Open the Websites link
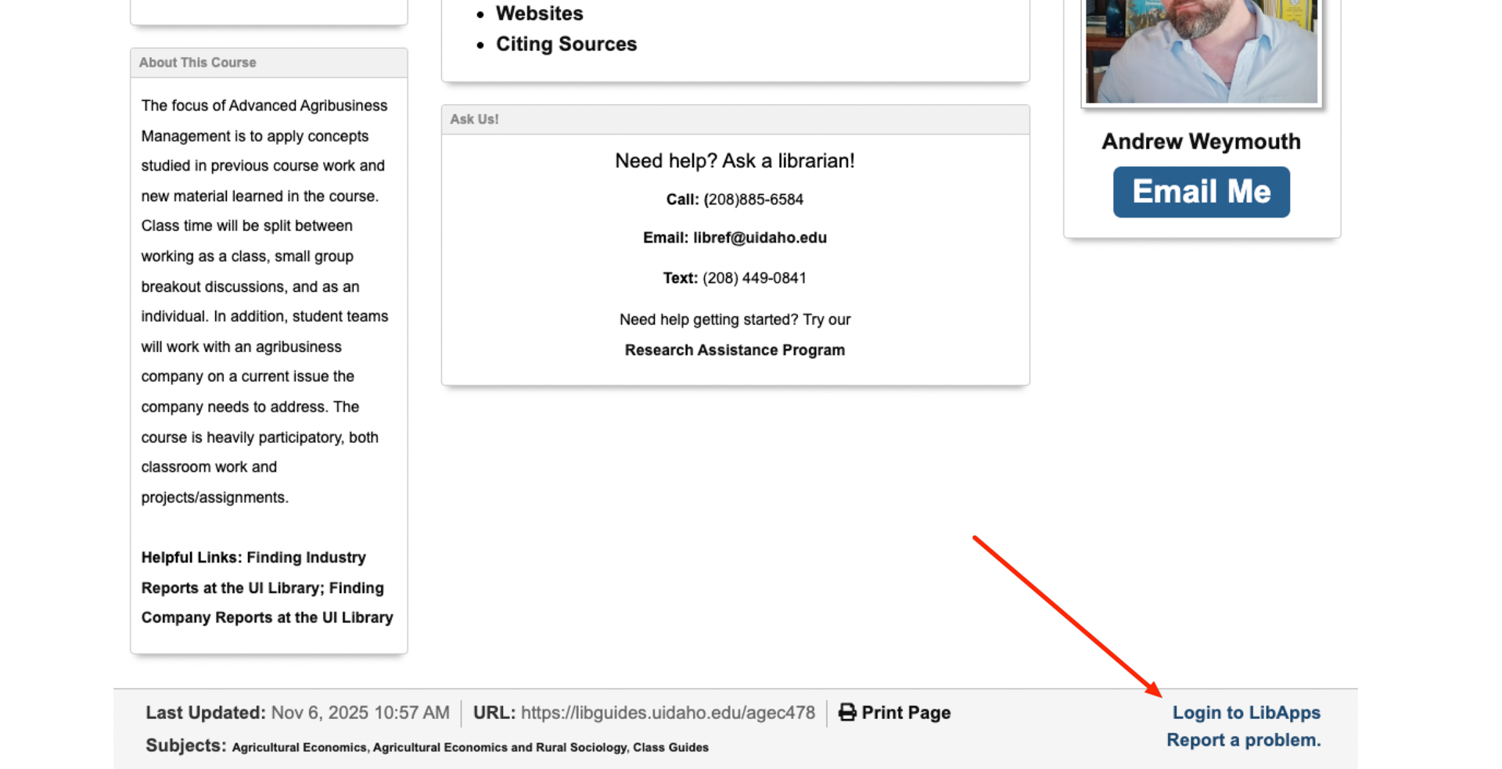Screen dimensions: 1502x769 click(539, 13)
